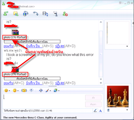Send a nudge with shaking face icon
The width and height of the screenshot is (134, 120).
click(x=24, y=91)
